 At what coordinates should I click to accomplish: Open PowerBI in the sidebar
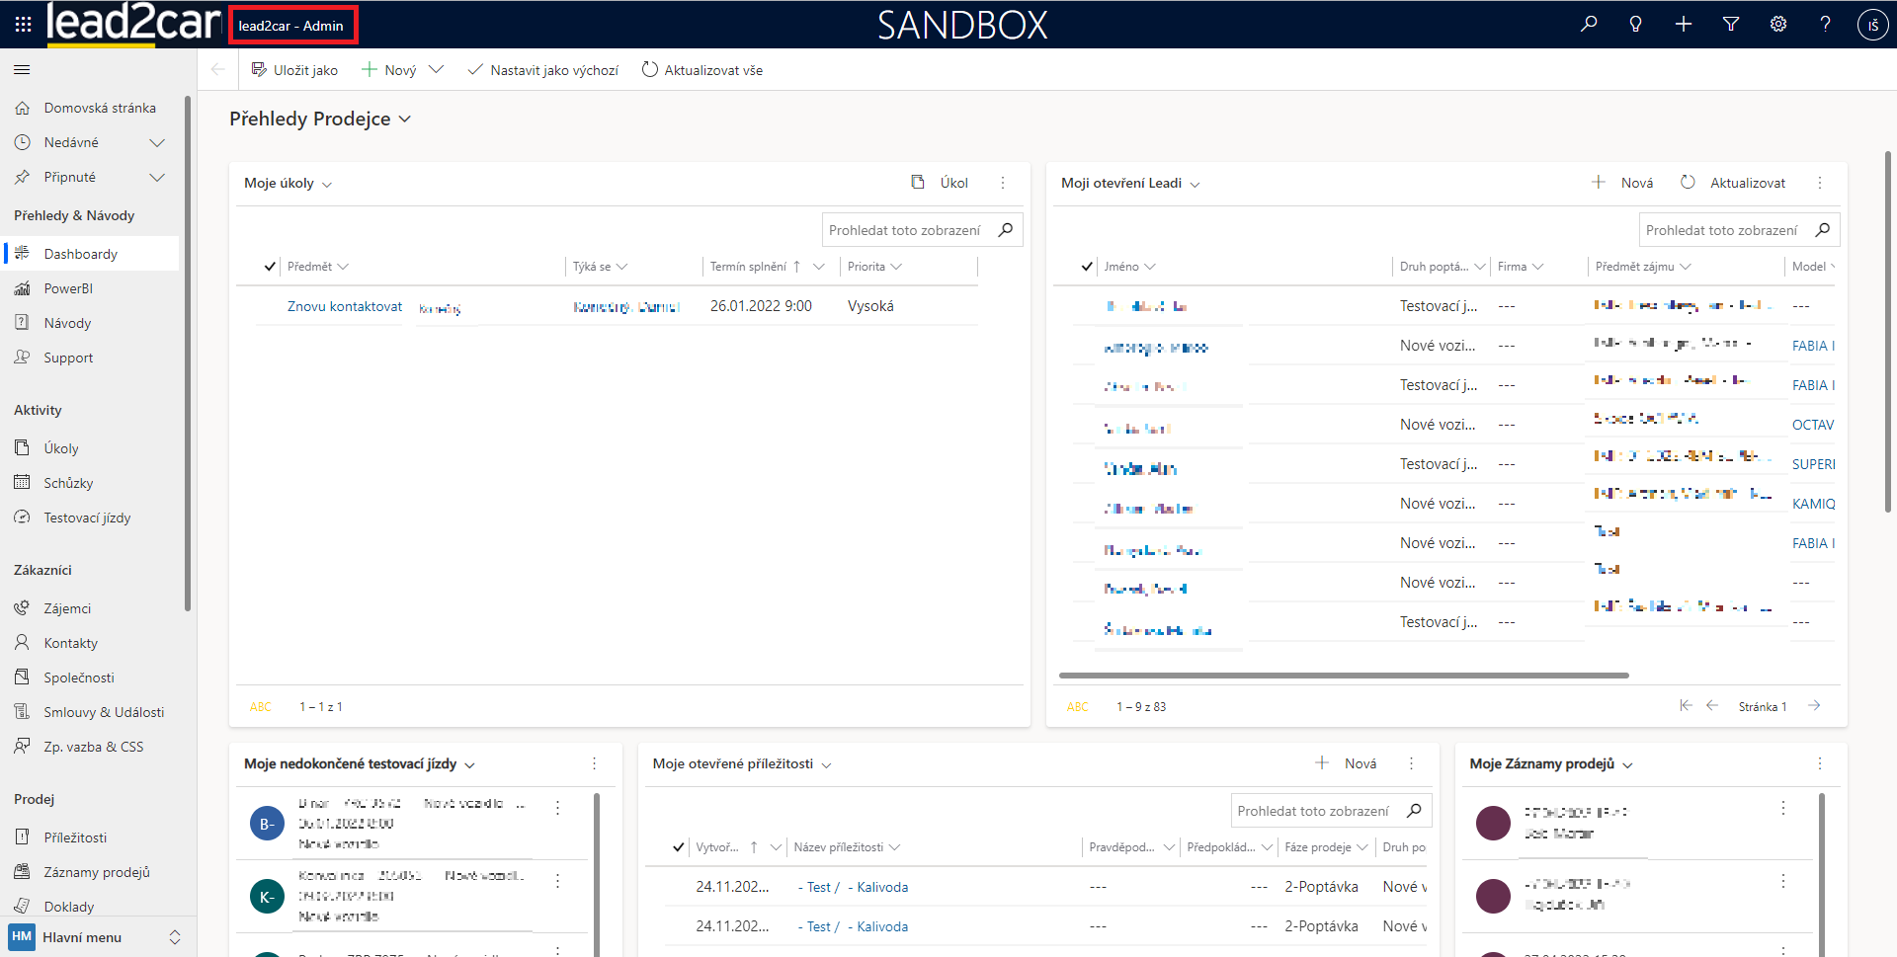[x=68, y=288]
